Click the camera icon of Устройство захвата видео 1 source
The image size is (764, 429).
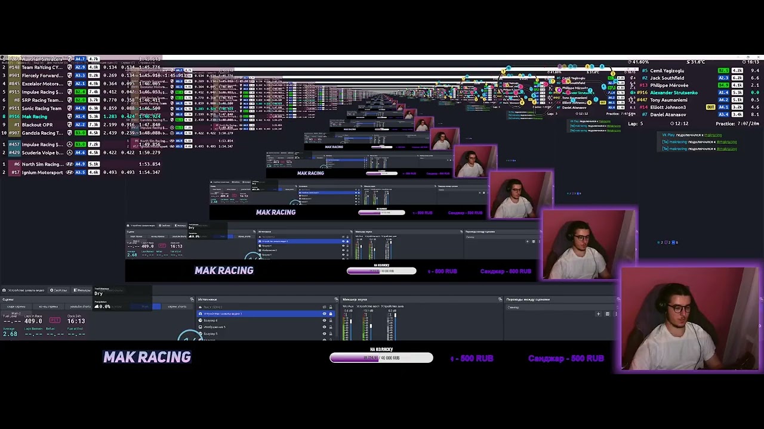(201, 313)
